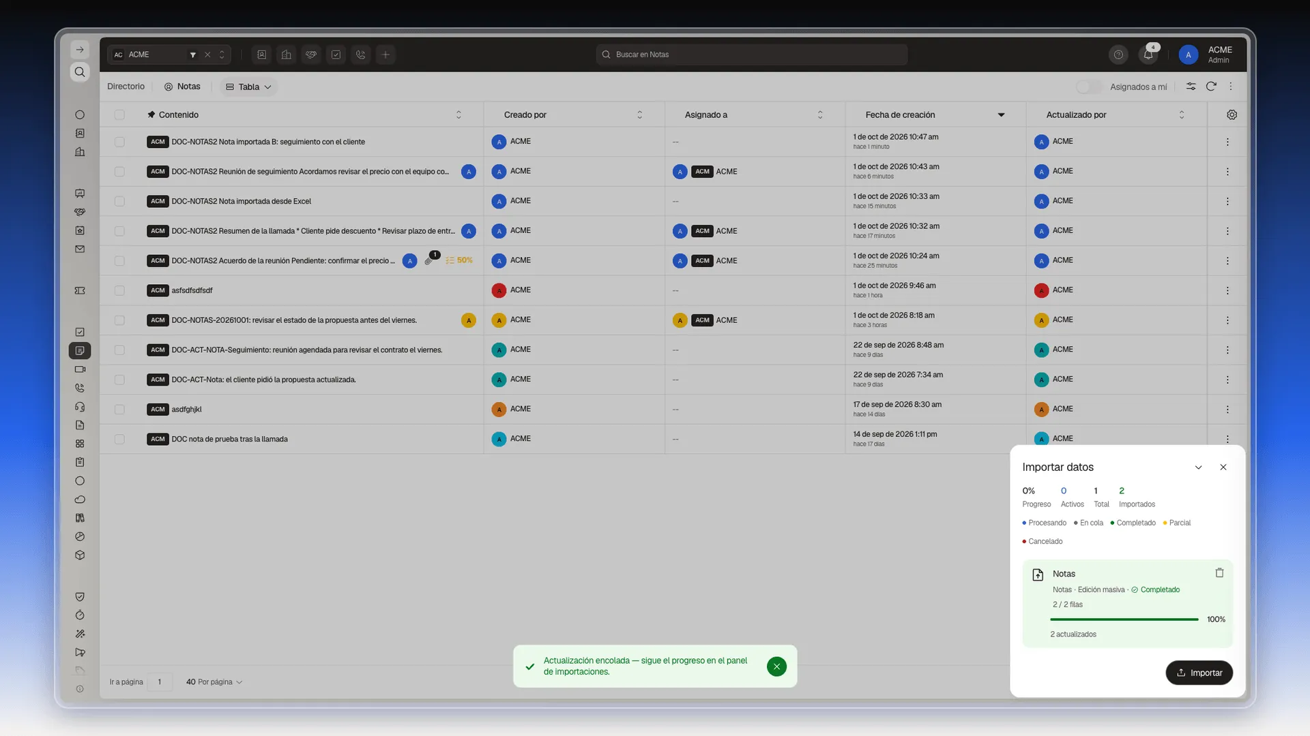Focus the Buscar en Notas search field

(752, 55)
